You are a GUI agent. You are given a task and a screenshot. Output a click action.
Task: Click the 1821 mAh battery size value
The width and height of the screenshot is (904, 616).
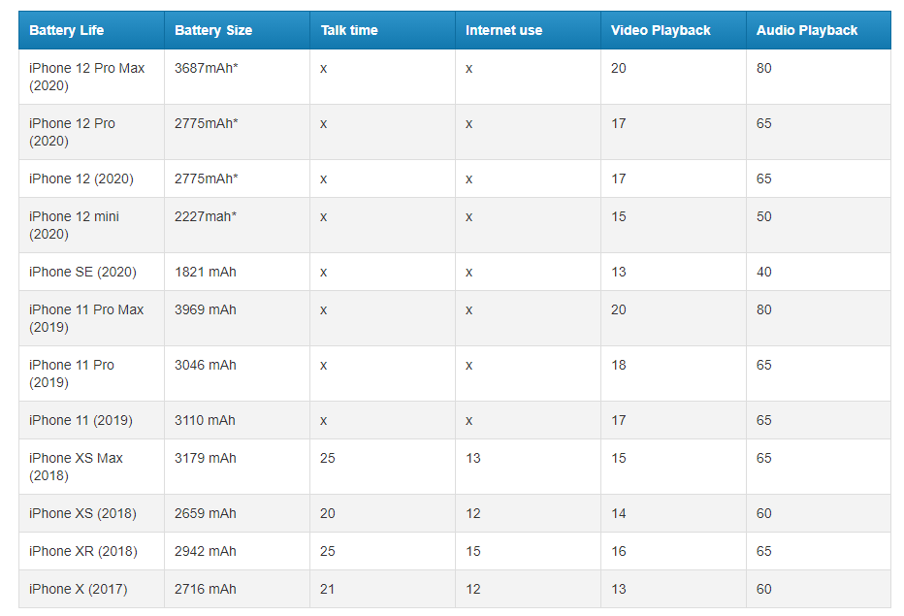coord(205,272)
